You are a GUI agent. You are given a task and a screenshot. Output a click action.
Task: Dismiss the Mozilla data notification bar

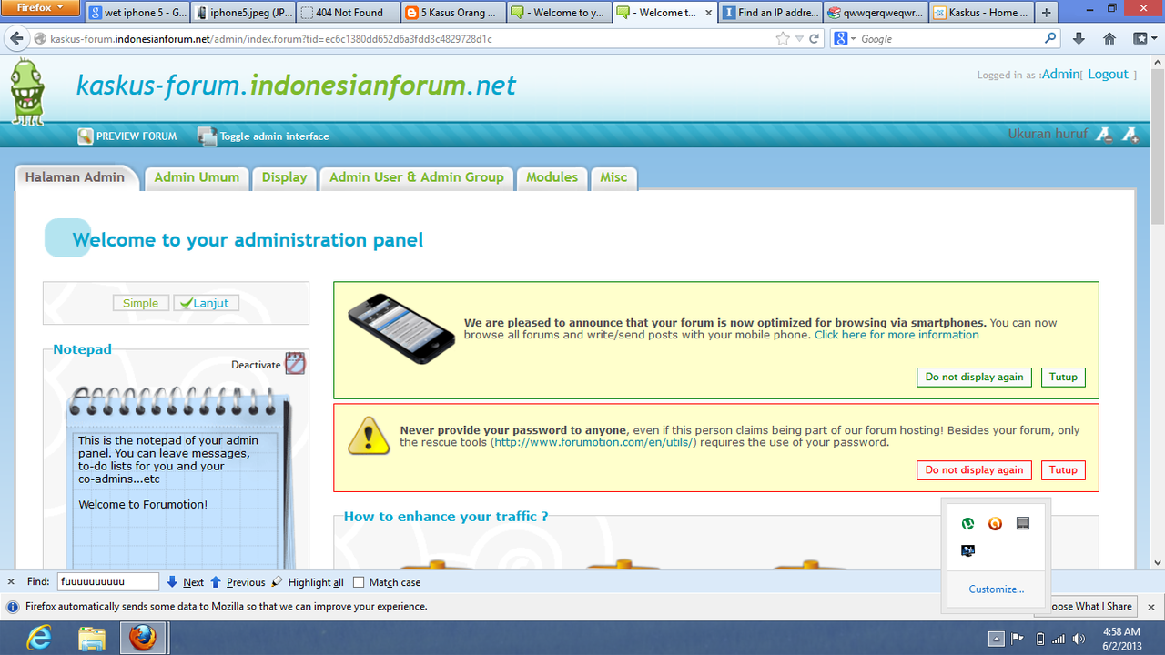[x=1150, y=607]
